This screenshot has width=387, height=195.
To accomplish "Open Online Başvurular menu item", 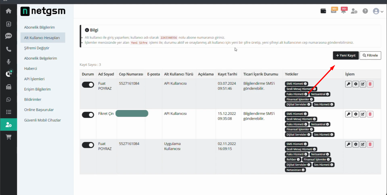I will (x=39, y=110).
